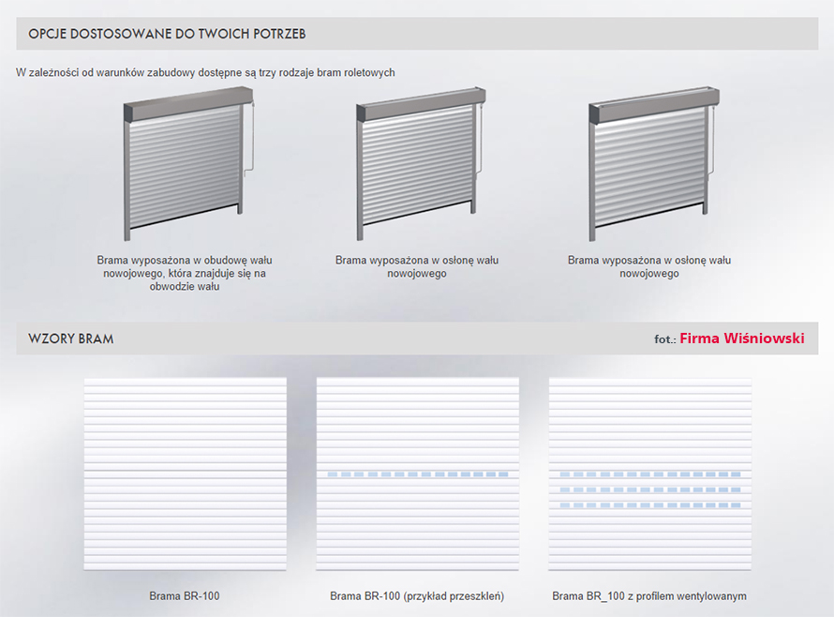The height and width of the screenshot is (617, 834).
Task: Click the caption under the right roller door
Action: point(649,266)
